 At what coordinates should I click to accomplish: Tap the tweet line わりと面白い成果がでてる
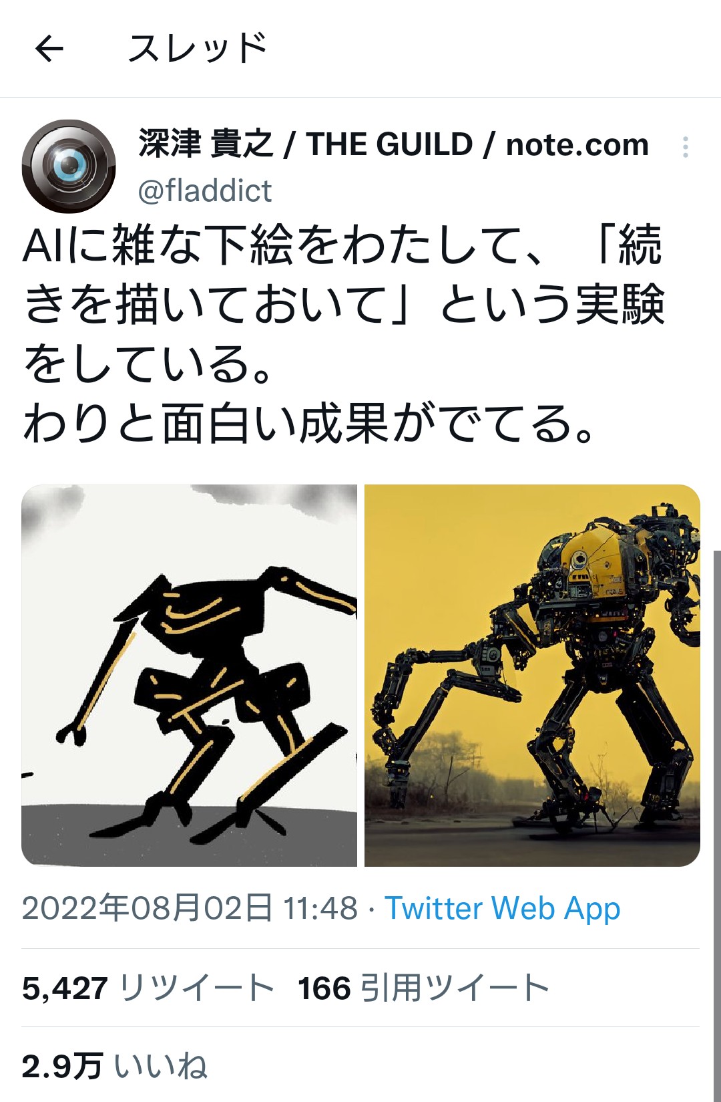pos(308,424)
